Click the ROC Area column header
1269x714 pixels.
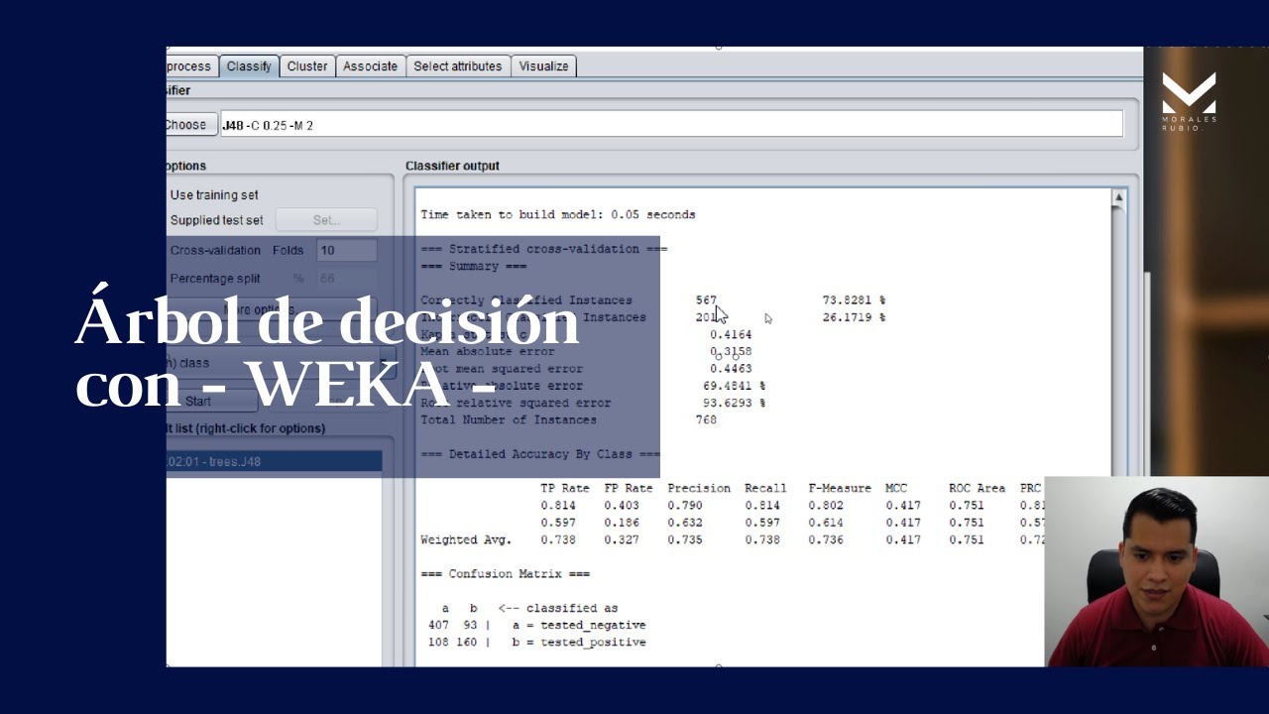pyautogui.click(x=977, y=488)
